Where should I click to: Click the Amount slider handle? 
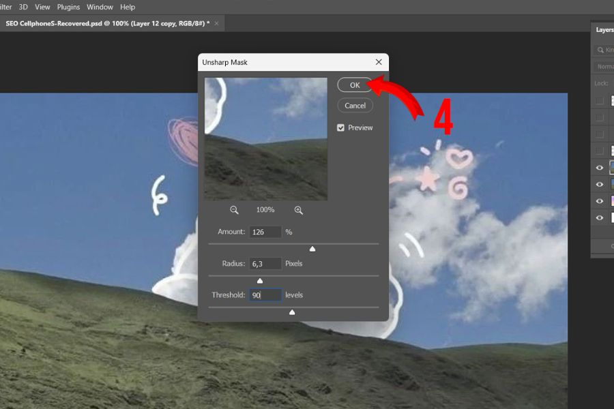coord(312,249)
